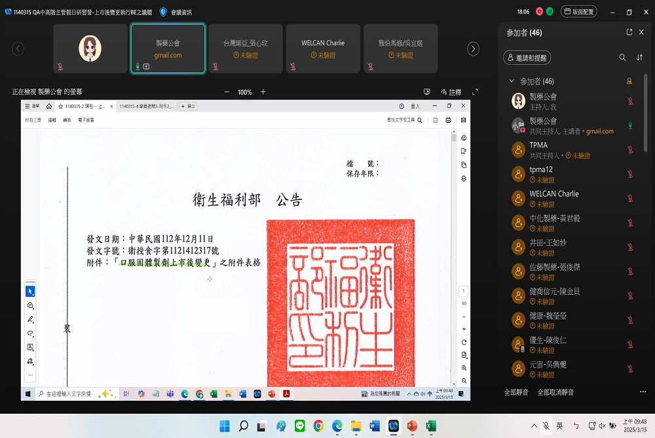Click the red recording indicator icon
Image resolution: width=655 pixels, height=438 pixels.
coord(539,12)
